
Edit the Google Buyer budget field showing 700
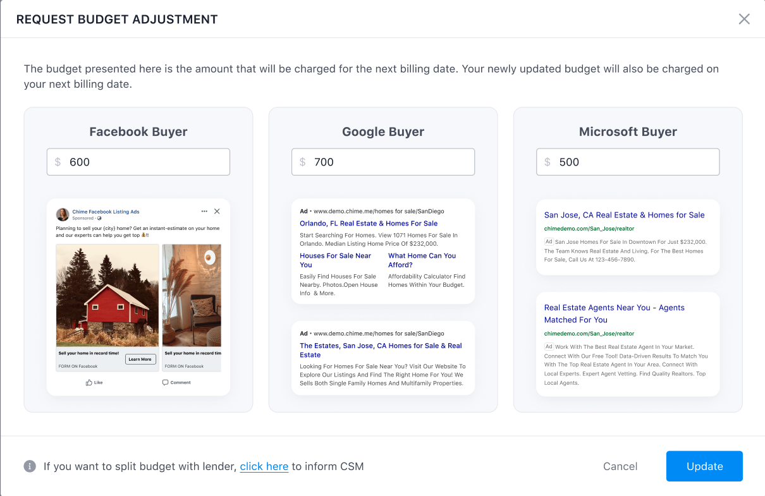tap(383, 162)
